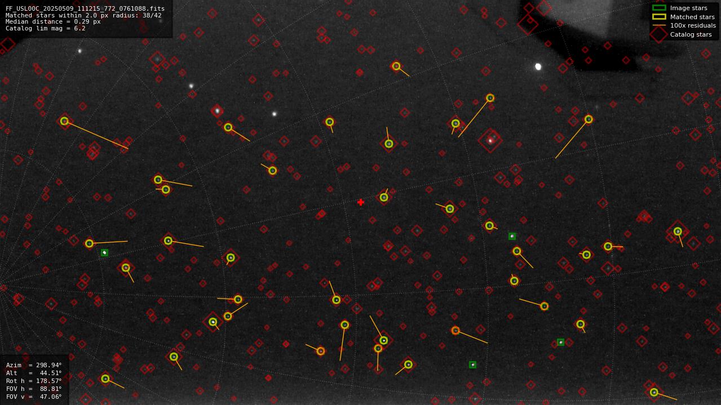Click the '100x residuals' legend label
The width and height of the screenshot is (721, 405).
[x=693, y=25]
